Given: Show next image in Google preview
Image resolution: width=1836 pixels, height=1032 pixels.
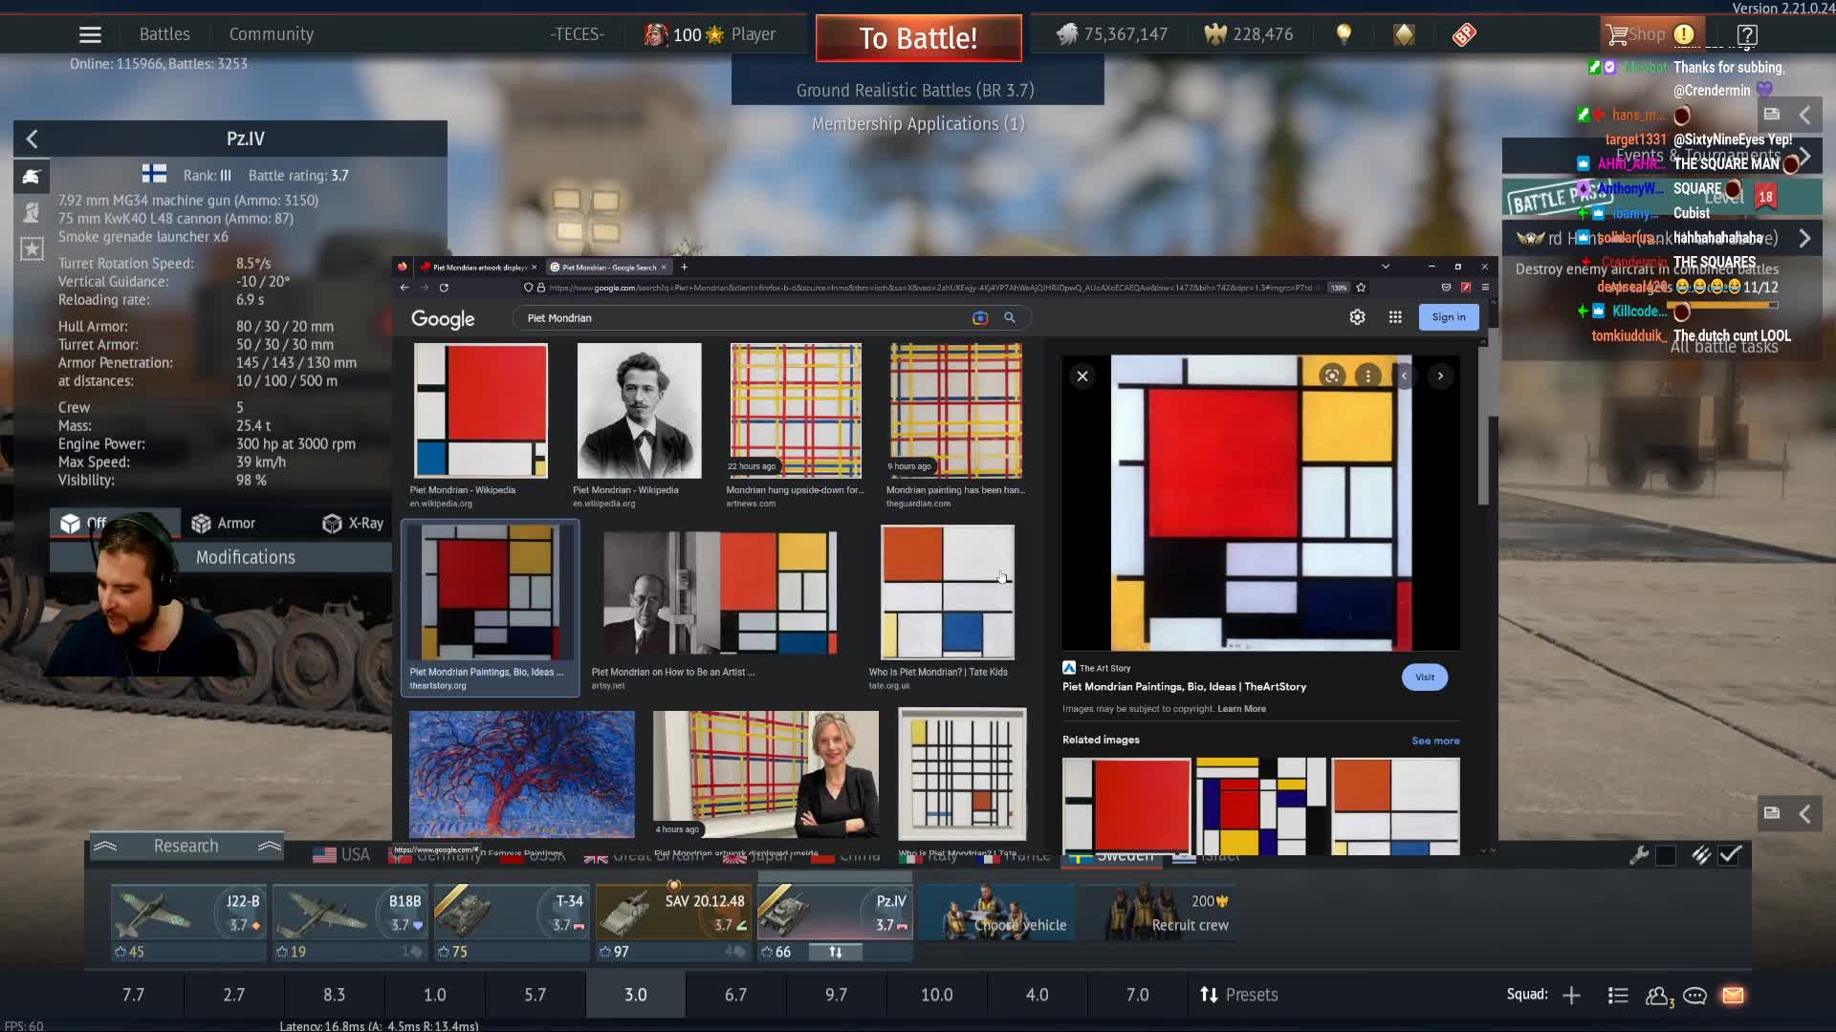Looking at the screenshot, I should pos(1440,376).
